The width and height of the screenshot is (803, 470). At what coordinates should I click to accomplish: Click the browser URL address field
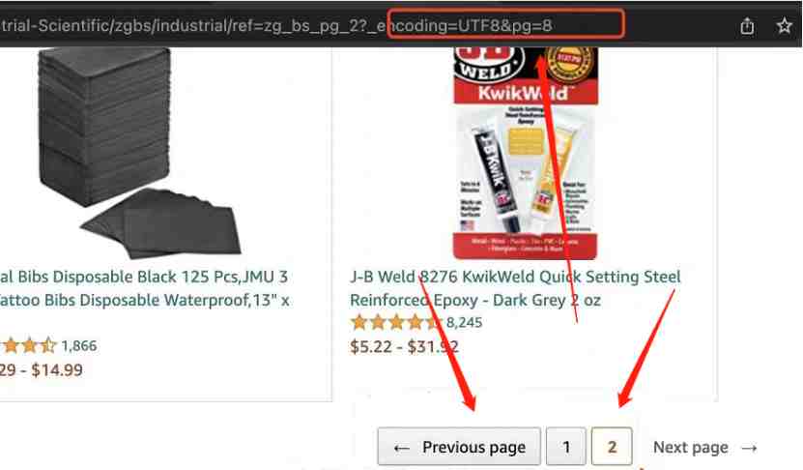pyautogui.click(x=358, y=25)
